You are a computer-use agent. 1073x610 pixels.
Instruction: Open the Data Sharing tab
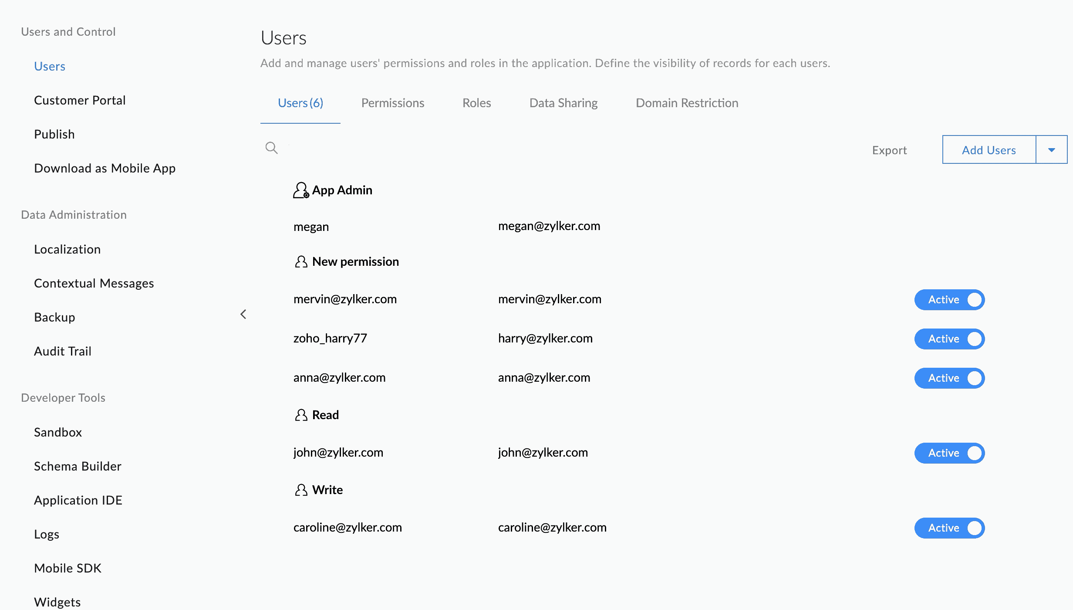563,103
